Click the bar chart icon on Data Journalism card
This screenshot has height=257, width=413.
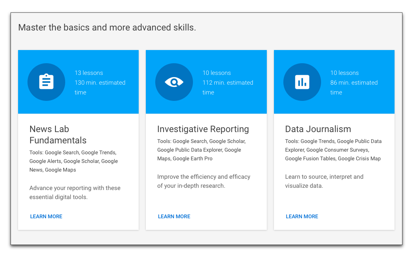coord(302,82)
